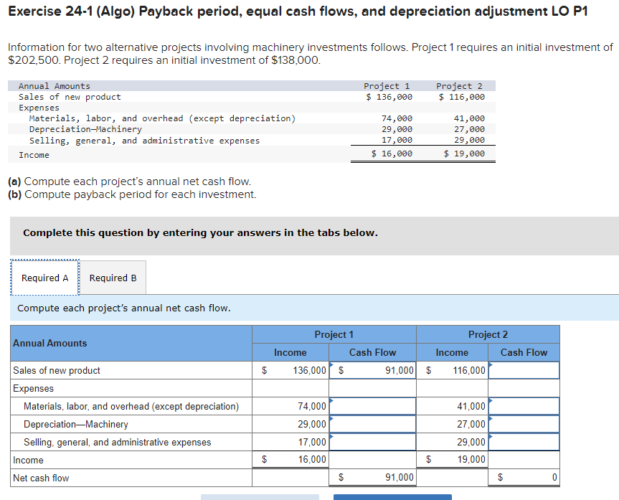
Task: Click Project 2 selling expenses cash flow cell
Action: (524, 442)
